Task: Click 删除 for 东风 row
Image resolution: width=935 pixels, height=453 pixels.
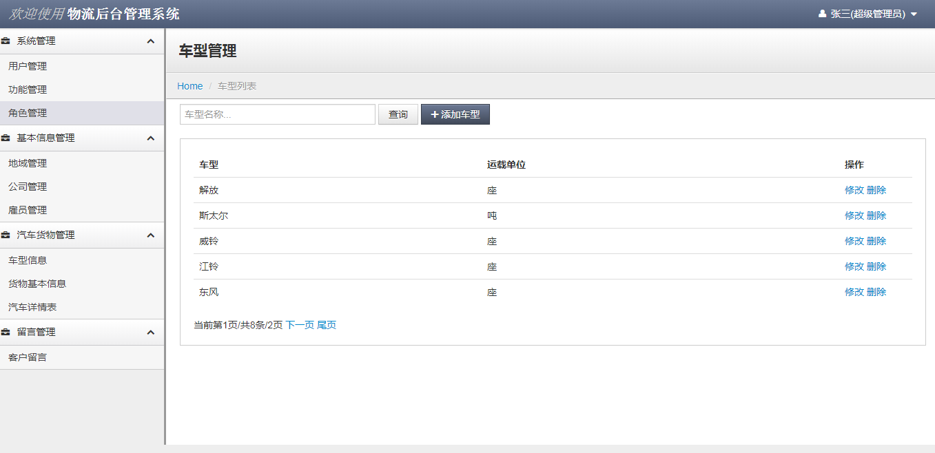Action: (x=876, y=292)
